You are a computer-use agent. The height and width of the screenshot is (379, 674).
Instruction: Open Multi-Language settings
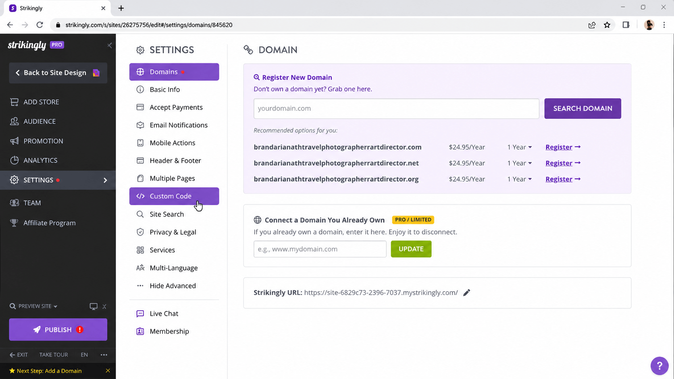click(x=174, y=268)
